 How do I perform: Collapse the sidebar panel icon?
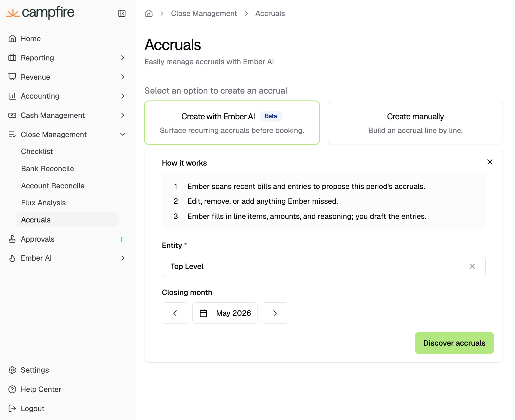[122, 13]
